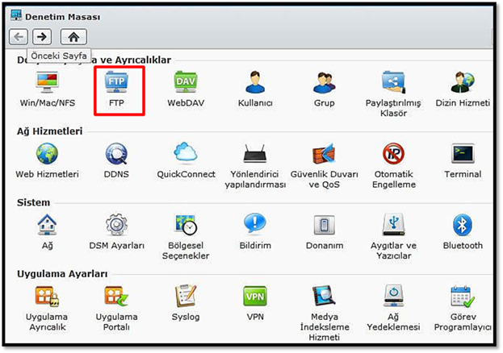Launch Dizin Hizmeti directory service

[x=463, y=85]
